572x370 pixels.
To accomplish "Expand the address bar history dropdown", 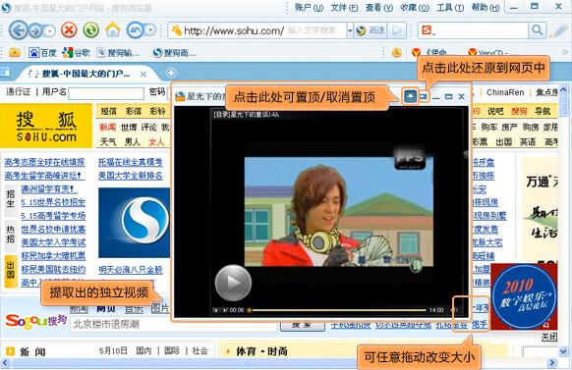I will tap(350, 30).
